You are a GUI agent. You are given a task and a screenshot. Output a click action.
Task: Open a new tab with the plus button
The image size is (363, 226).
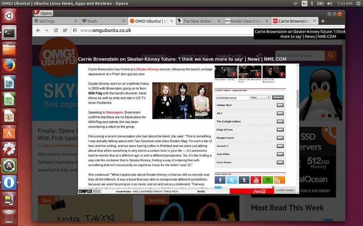323,21
